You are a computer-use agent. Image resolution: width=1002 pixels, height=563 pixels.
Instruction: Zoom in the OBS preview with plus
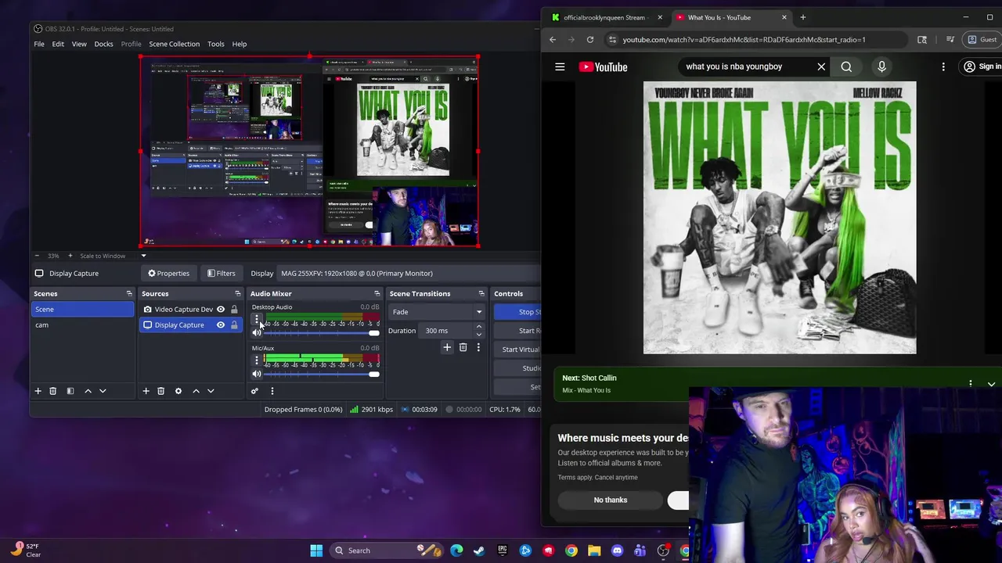click(x=70, y=256)
